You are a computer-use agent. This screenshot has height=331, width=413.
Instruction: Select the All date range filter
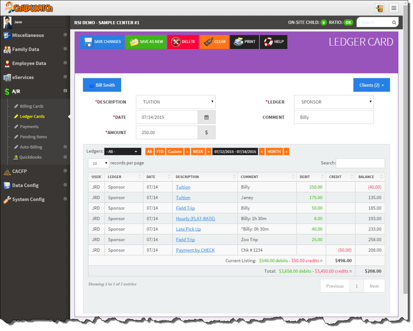pos(149,152)
